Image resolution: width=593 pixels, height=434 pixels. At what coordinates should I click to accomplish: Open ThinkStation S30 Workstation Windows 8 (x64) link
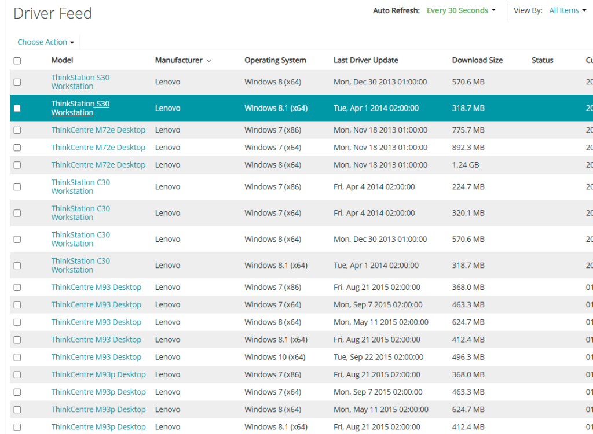(80, 82)
